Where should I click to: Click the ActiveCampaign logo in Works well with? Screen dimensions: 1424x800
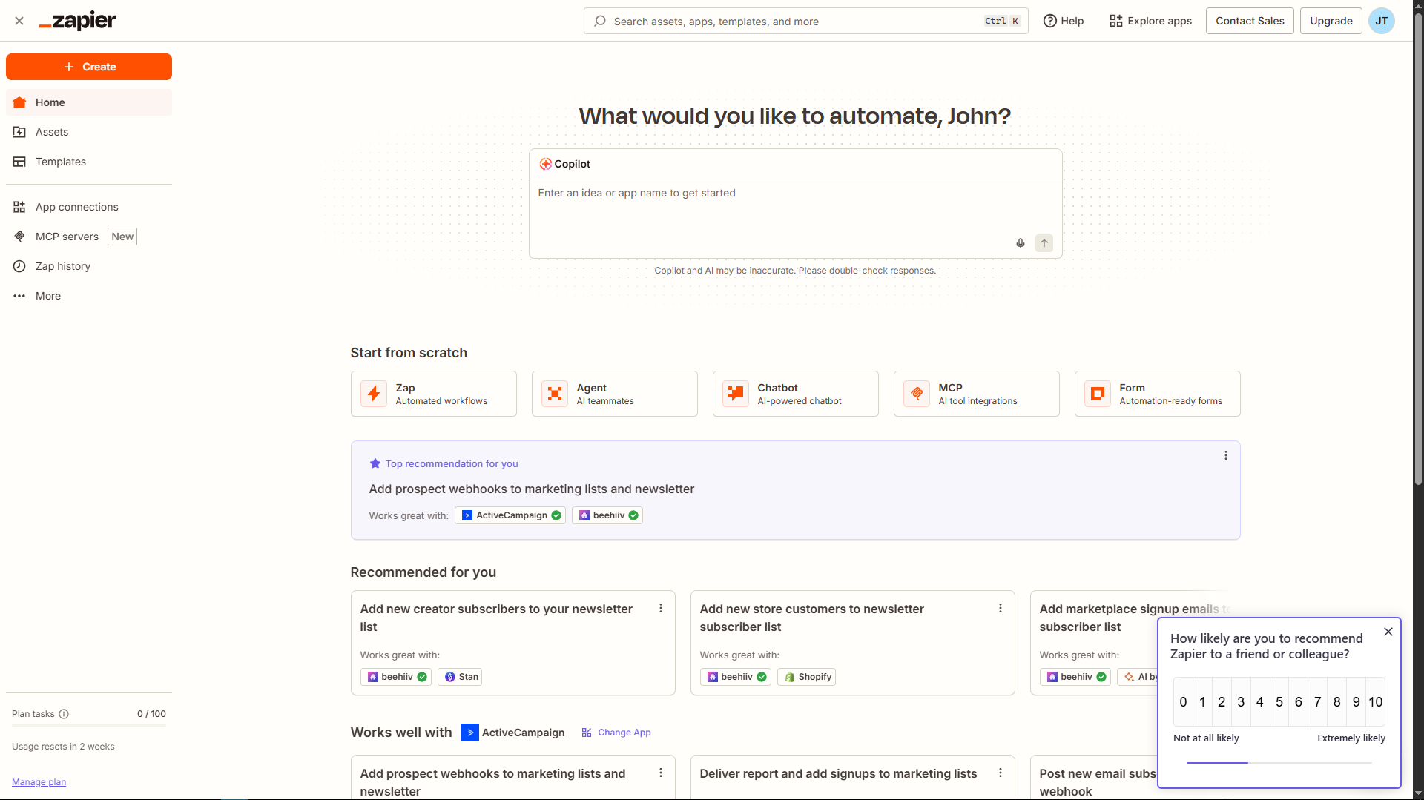click(469, 733)
